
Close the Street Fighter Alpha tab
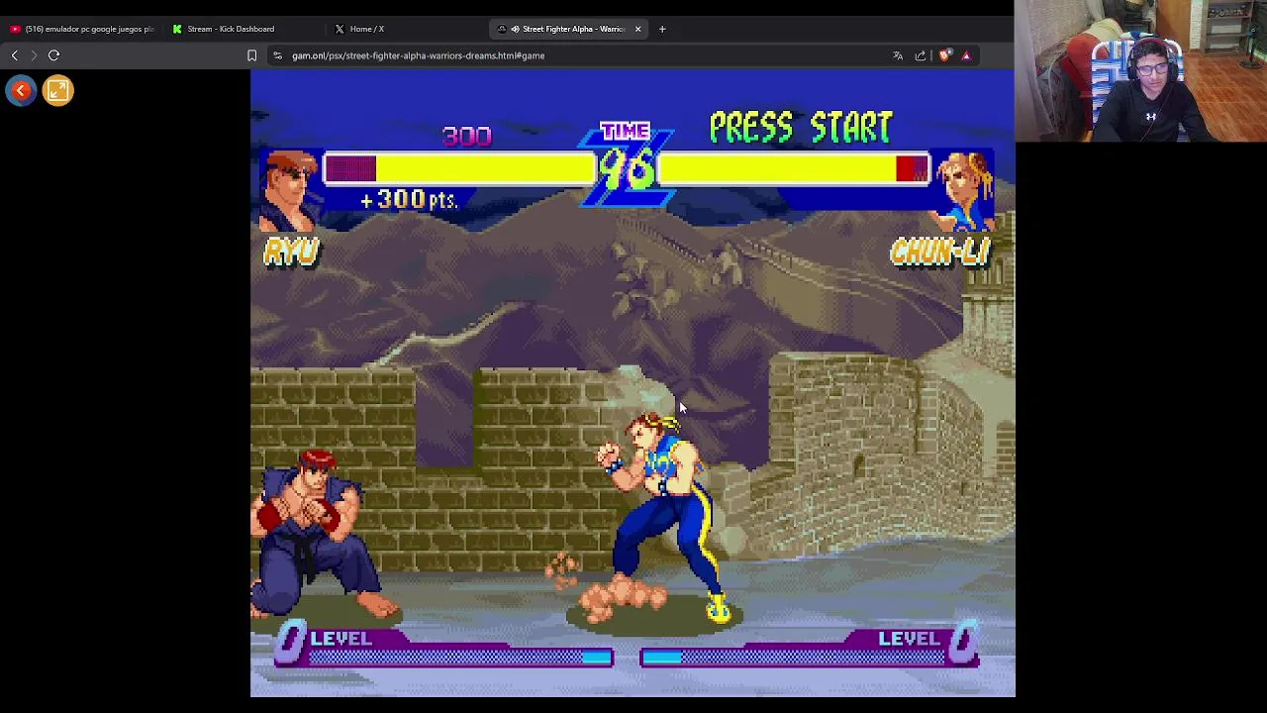(x=637, y=29)
